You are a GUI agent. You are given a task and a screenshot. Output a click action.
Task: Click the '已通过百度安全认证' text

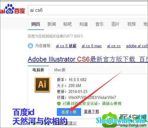(x=80, y=104)
